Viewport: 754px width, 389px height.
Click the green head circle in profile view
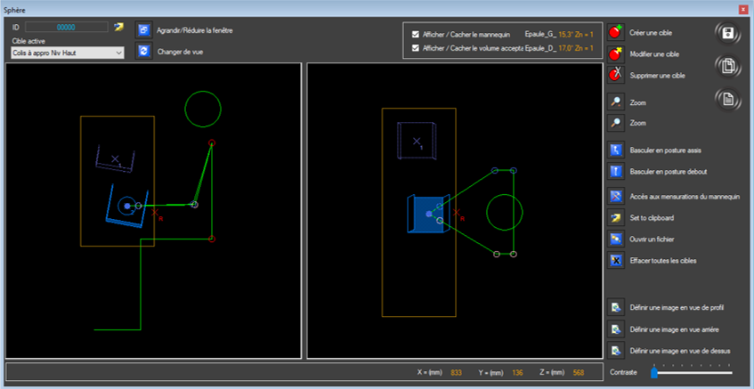[203, 109]
